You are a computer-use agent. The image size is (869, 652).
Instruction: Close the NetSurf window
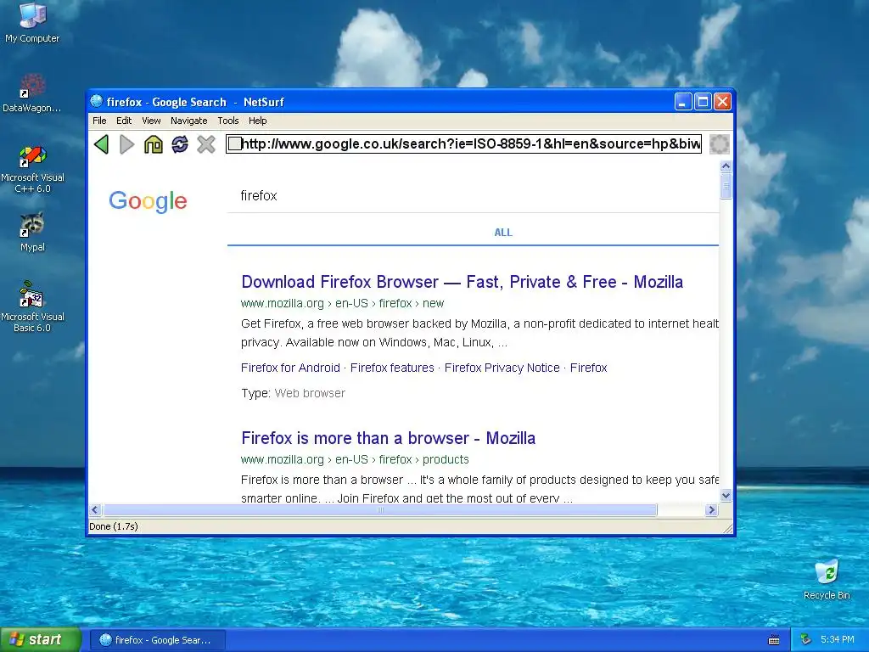722,102
